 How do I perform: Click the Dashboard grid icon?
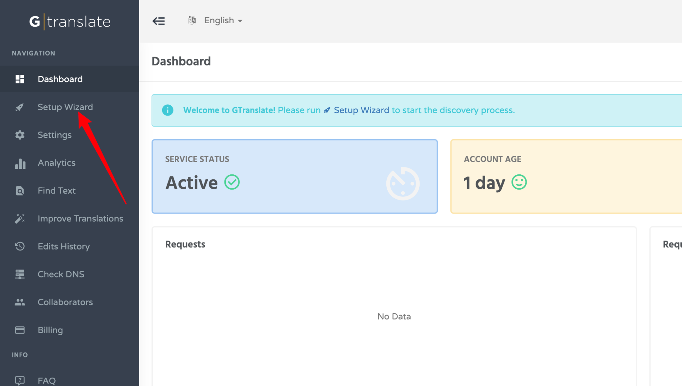tap(20, 79)
